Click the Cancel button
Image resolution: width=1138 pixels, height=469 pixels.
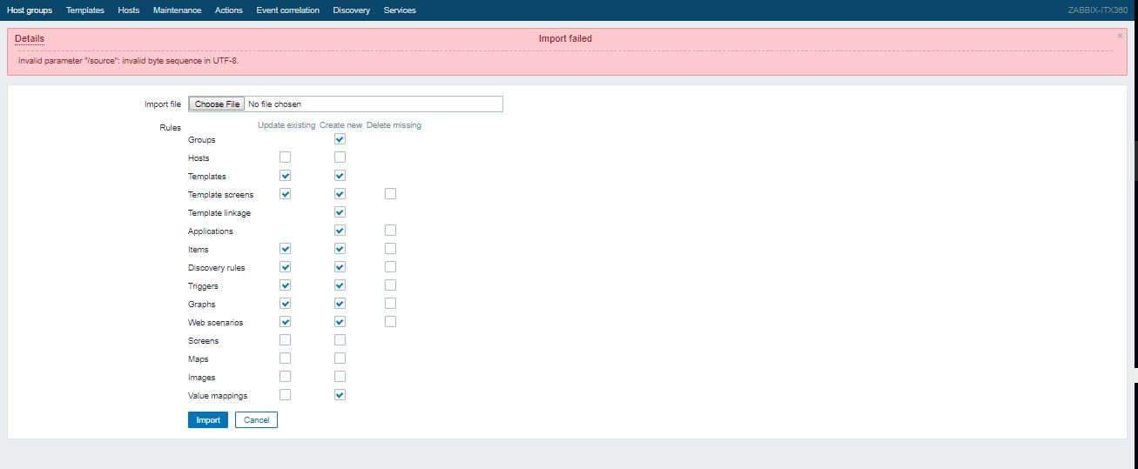[256, 420]
